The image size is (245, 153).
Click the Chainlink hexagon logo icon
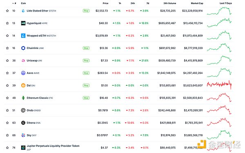23,48
